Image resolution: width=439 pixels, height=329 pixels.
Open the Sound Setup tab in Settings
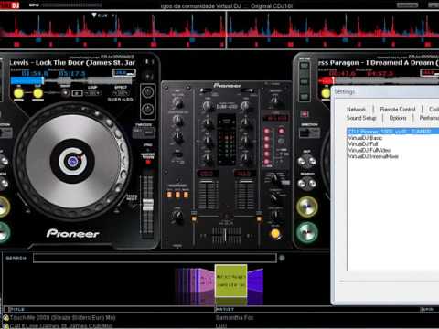[x=361, y=118]
